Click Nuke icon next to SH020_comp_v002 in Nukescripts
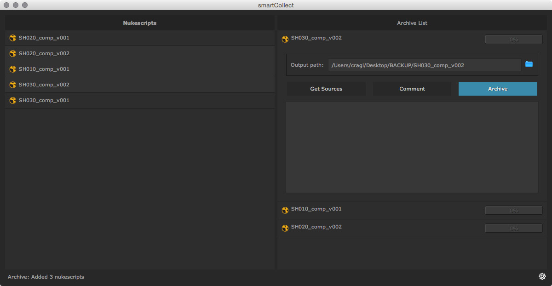The image size is (552, 286). pyautogui.click(x=13, y=54)
